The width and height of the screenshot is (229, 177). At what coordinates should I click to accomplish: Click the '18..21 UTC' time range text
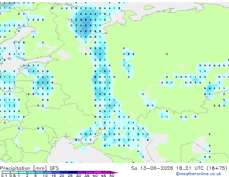tap(190, 168)
